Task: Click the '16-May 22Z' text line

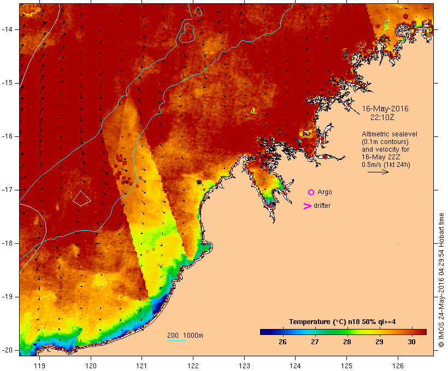Action: pyautogui.click(x=381, y=157)
